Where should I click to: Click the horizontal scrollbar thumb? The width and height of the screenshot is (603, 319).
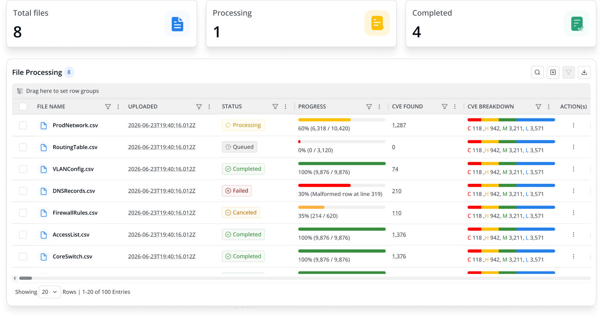[26, 278]
